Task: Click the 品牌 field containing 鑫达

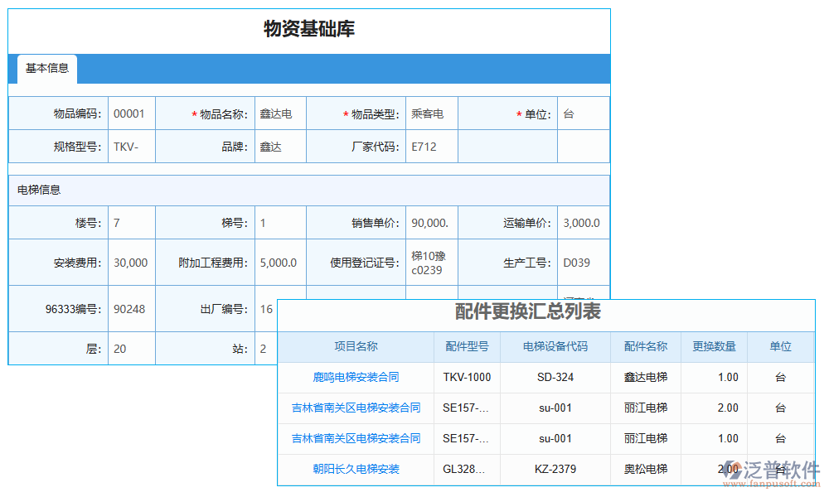Action: [x=280, y=147]
